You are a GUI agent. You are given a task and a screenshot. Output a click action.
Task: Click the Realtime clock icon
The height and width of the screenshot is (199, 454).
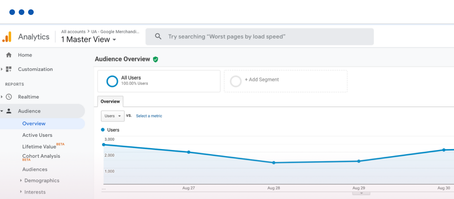tap(8, 97)
